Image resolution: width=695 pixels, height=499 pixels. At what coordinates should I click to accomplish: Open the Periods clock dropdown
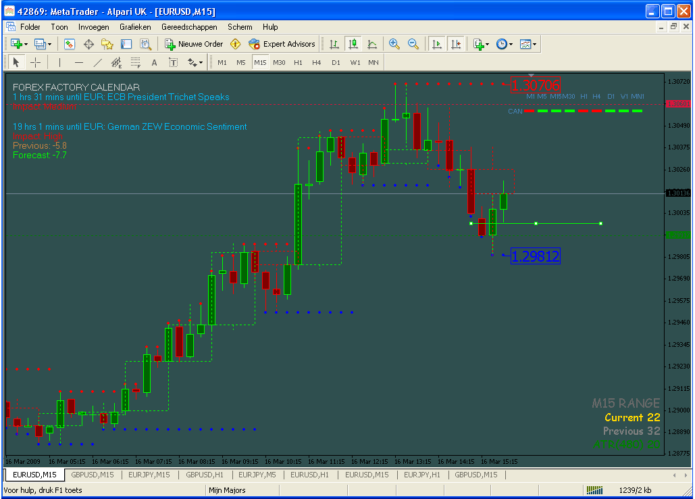coord(505,44)
